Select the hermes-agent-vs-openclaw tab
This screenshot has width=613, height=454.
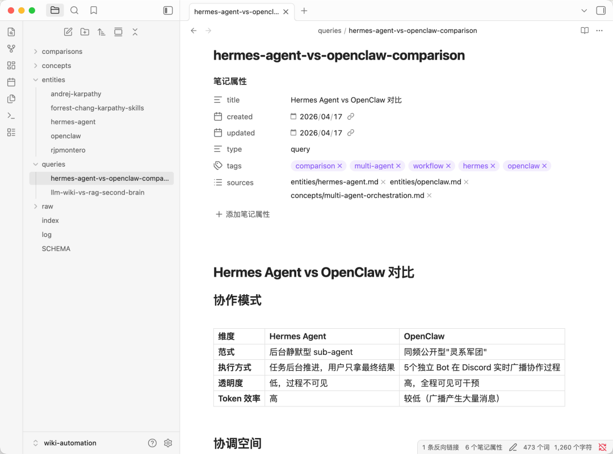pos(236,12)
